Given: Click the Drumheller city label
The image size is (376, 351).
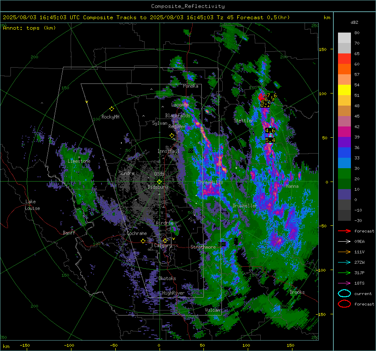Looking at the screenshot, I should [x=244, y=206].
